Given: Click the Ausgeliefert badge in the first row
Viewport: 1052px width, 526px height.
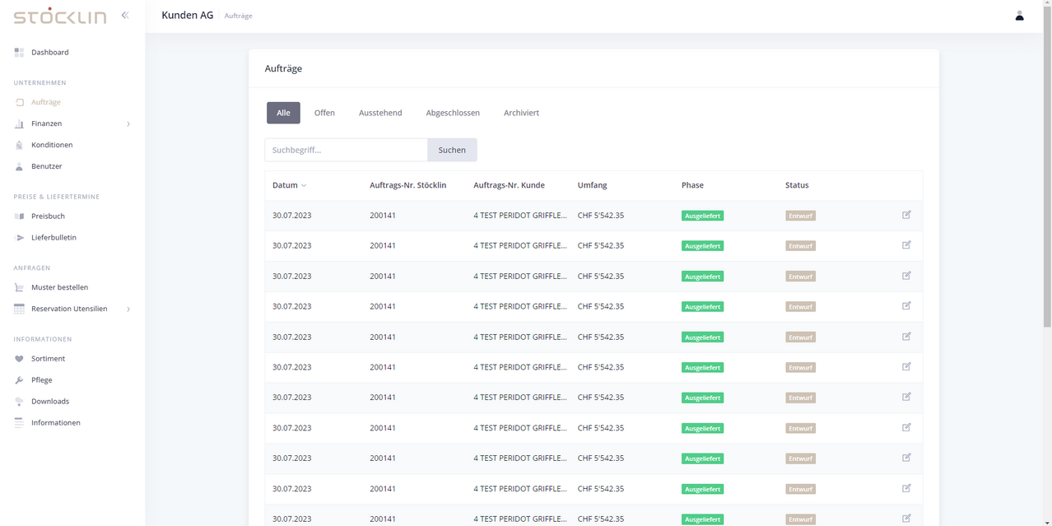Looking at the screenshot, I should tap(702, 216).
